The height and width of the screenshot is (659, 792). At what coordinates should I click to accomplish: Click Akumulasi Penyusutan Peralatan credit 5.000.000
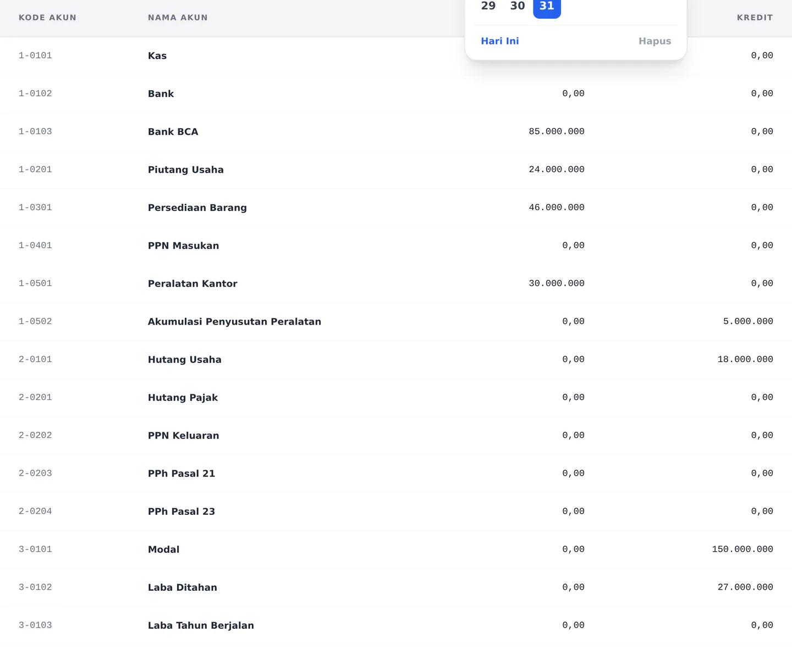pyautogui.click(x=748, y=321)
